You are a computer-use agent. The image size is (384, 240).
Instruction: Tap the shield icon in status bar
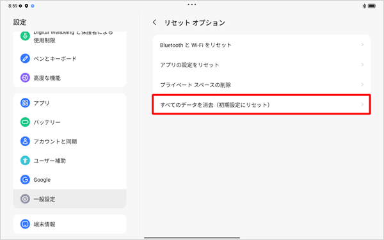26,6
